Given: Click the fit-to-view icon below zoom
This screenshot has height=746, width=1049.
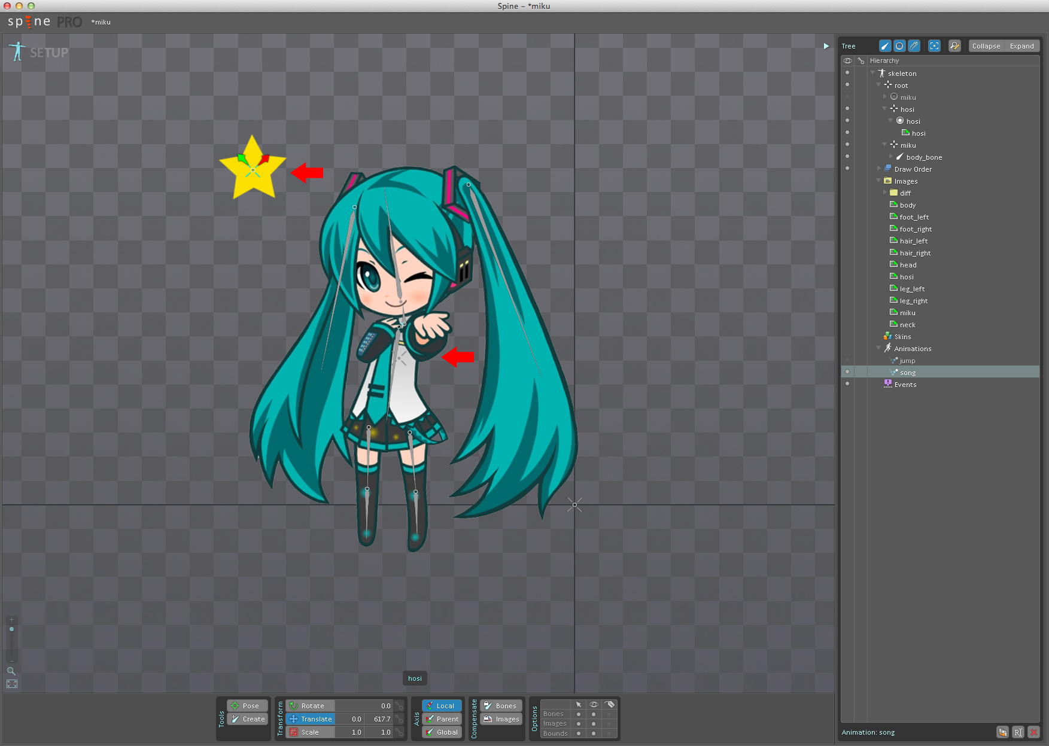Looking at the screenshot, I should (x=12, y=684).
